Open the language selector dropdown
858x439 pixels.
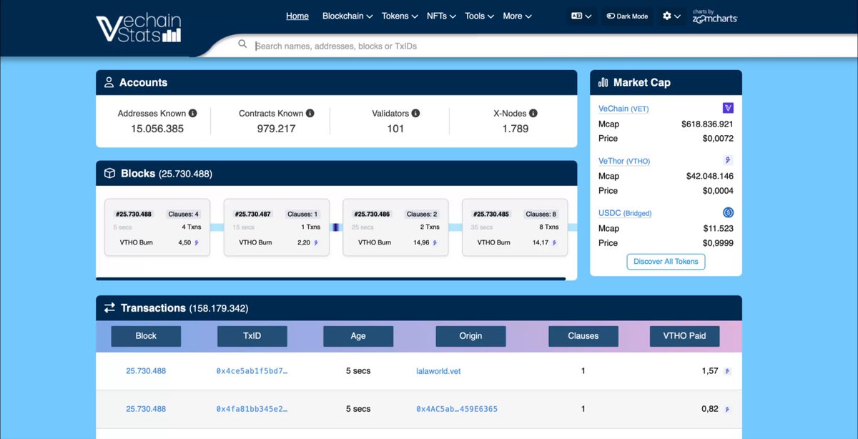click(581, 16)
